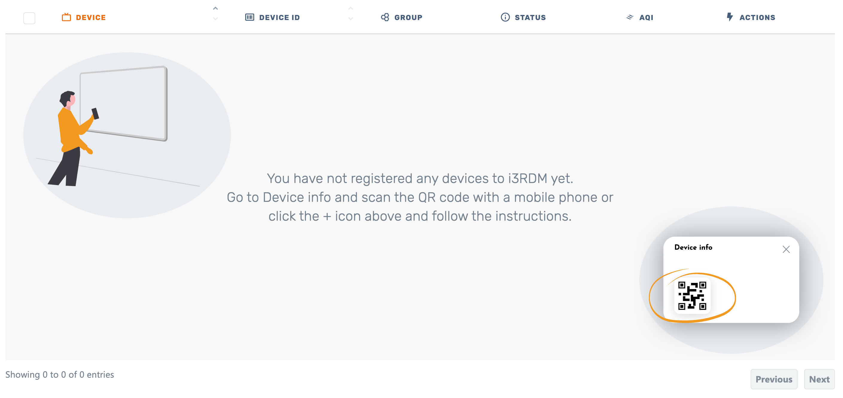Click the Device TV icon in header

pyautogui.click(x=66, y=17)
